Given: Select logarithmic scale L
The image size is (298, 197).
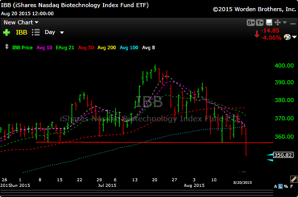Looking at the screenshot, I should (281, 186).
